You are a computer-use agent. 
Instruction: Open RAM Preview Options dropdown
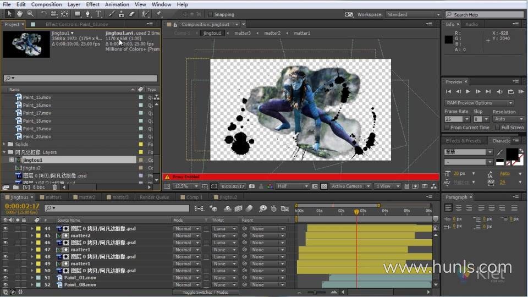tap(479, 103)
